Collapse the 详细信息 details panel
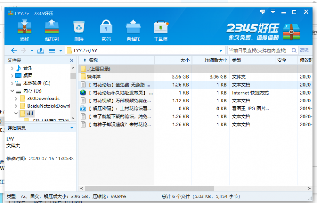Viewport: 317px width, 203px height. click(x=72, y=128)
